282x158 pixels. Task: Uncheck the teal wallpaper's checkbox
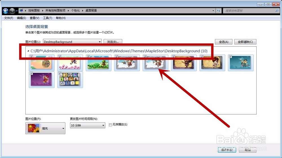pos(230,57)
